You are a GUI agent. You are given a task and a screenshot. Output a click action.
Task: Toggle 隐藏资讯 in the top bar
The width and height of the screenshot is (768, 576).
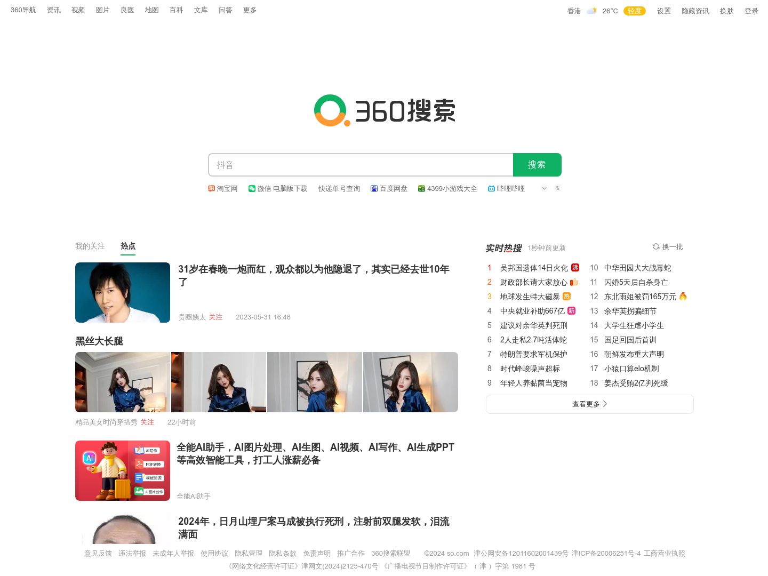pyautogui.click(x=695, y=11)
